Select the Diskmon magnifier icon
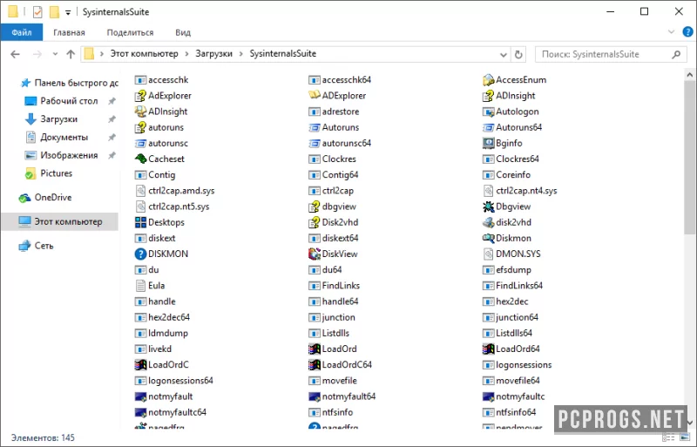Viewport: 697px width, 447px height. [x=489, y=238]
